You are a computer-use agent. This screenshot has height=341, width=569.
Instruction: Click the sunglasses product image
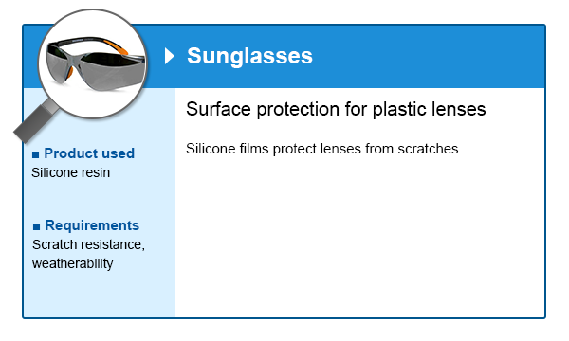pos(96,62)
